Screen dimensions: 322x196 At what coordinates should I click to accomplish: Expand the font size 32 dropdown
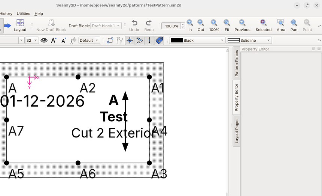click(x=31, y=40)
